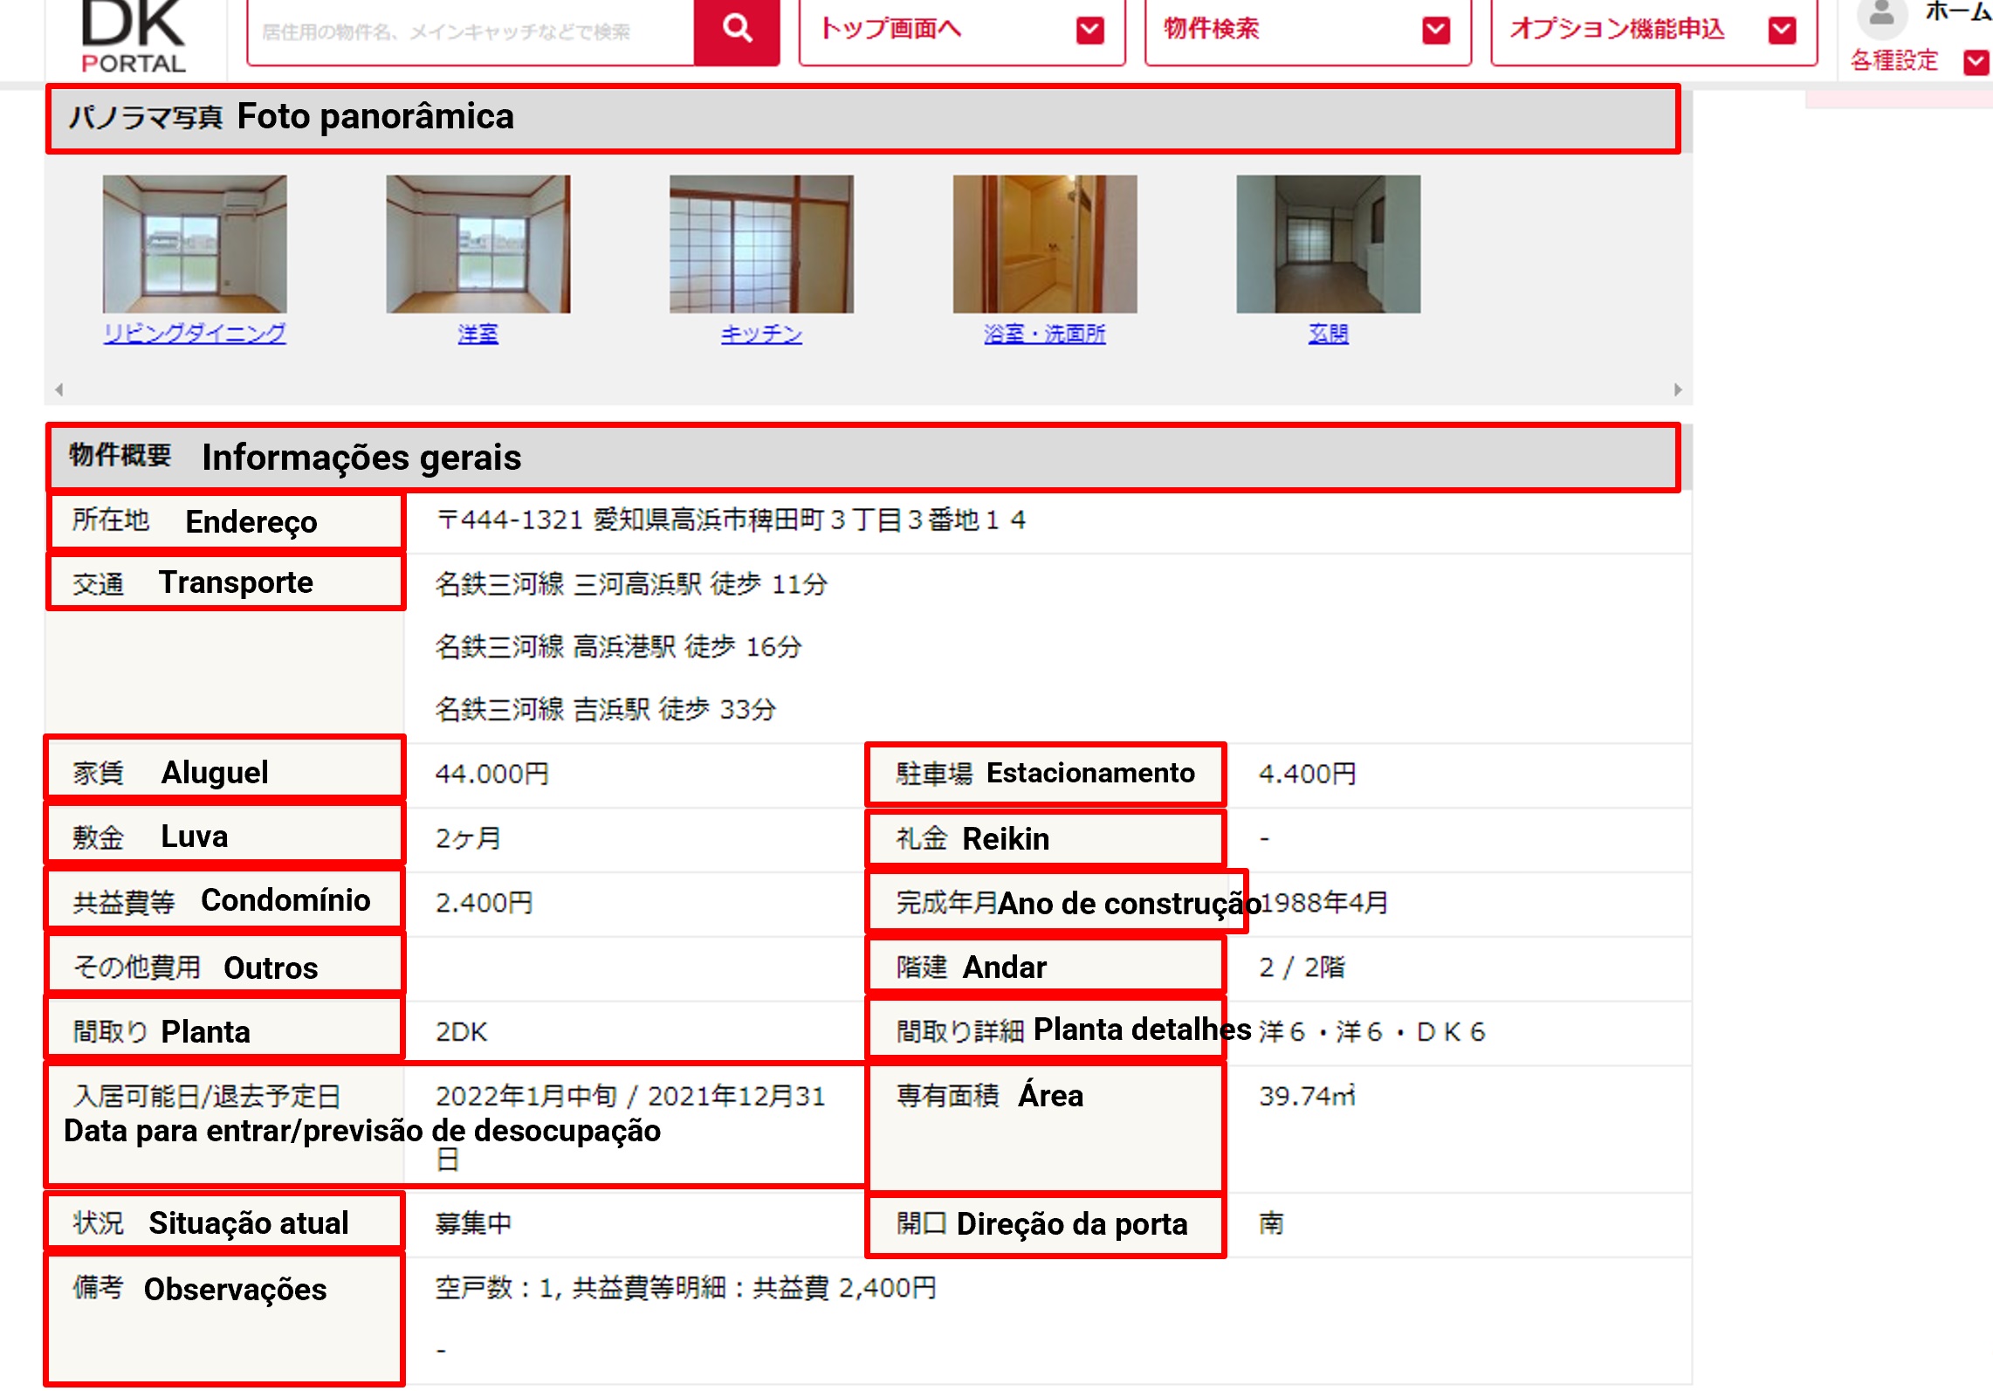This screenshot has width=1993, height=1391.
Task: Click the red magnifier search button
Action: 736,30
